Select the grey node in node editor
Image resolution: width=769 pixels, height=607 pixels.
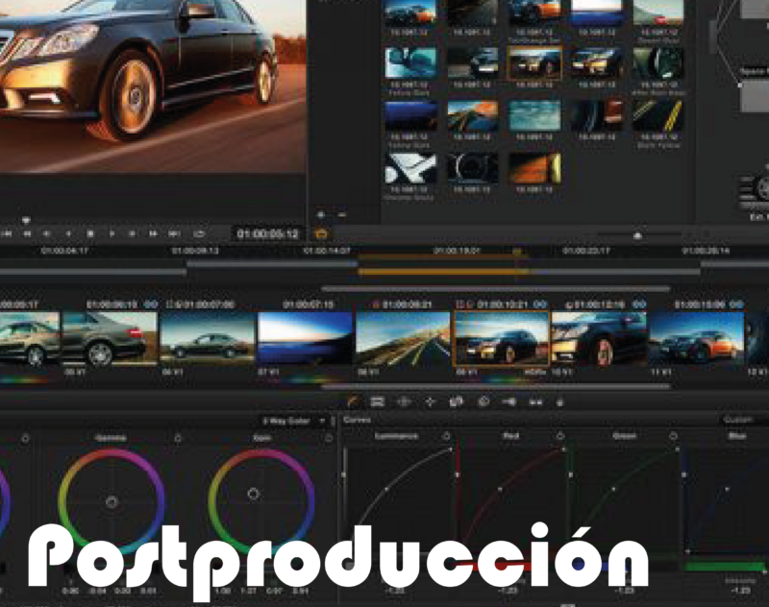[x=755, y=97]
